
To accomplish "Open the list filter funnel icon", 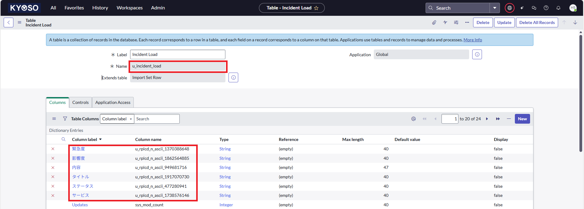I will point(65,119).
